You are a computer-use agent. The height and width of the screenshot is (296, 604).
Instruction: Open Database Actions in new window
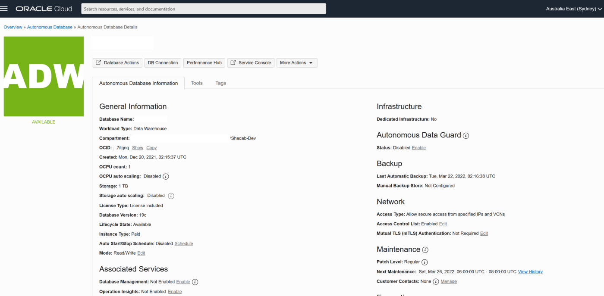pos(117,63)
